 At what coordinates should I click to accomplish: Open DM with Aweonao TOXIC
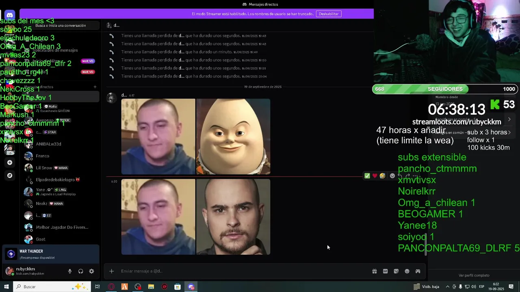point(61,120)
